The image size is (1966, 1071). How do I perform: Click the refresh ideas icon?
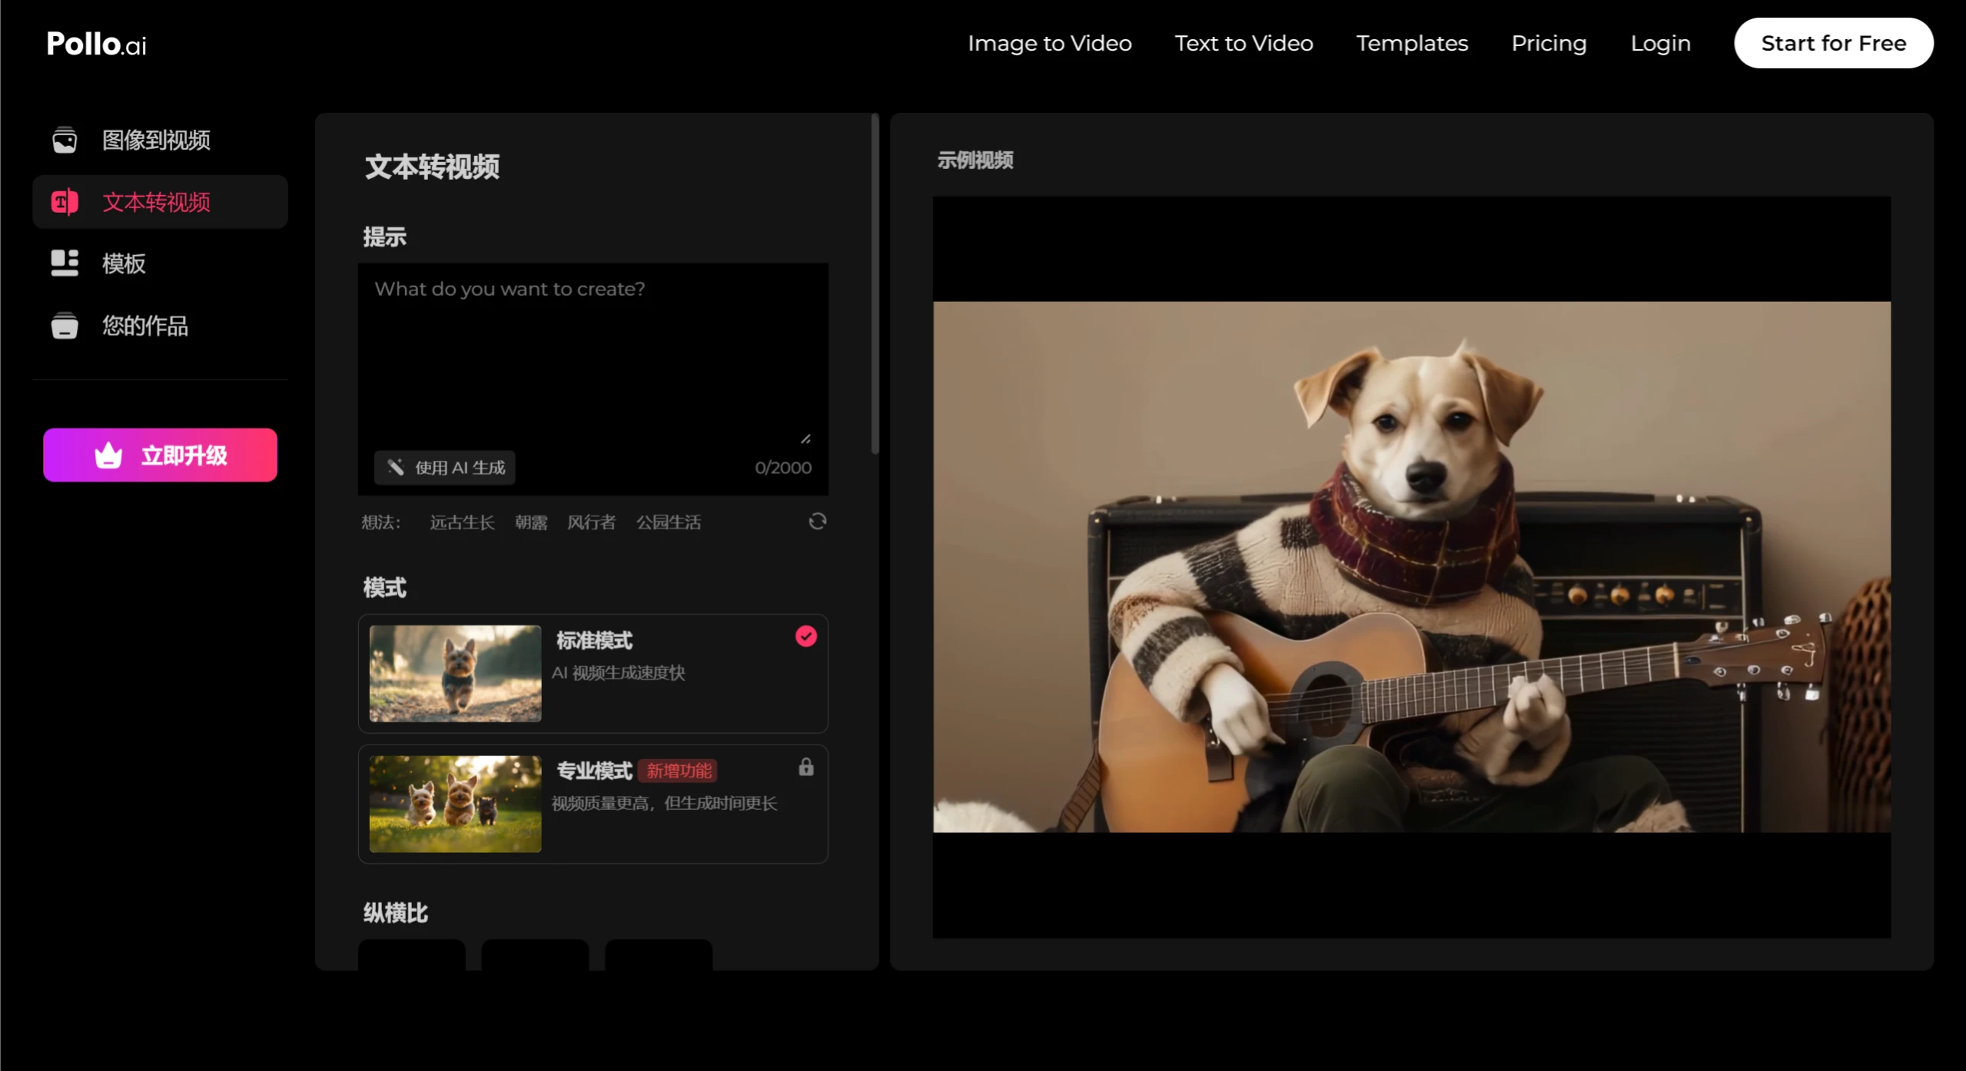(x=818, y=521)
